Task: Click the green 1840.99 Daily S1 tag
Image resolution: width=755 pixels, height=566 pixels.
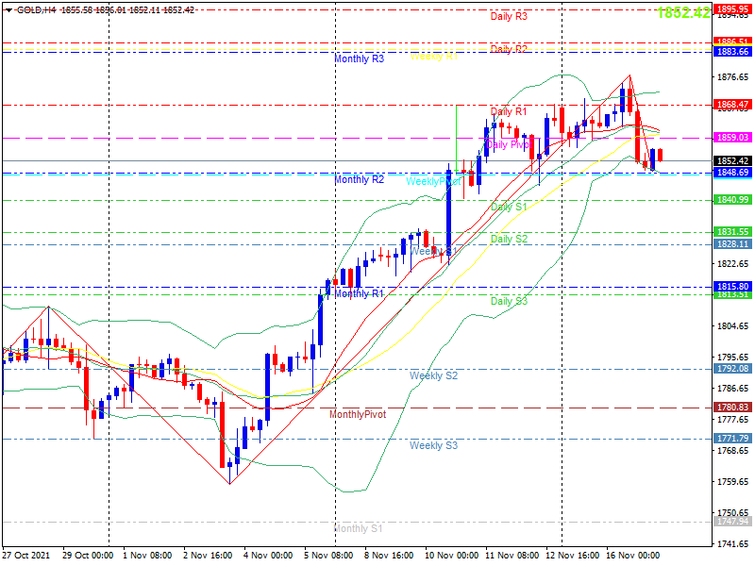Action: point(732,200)
